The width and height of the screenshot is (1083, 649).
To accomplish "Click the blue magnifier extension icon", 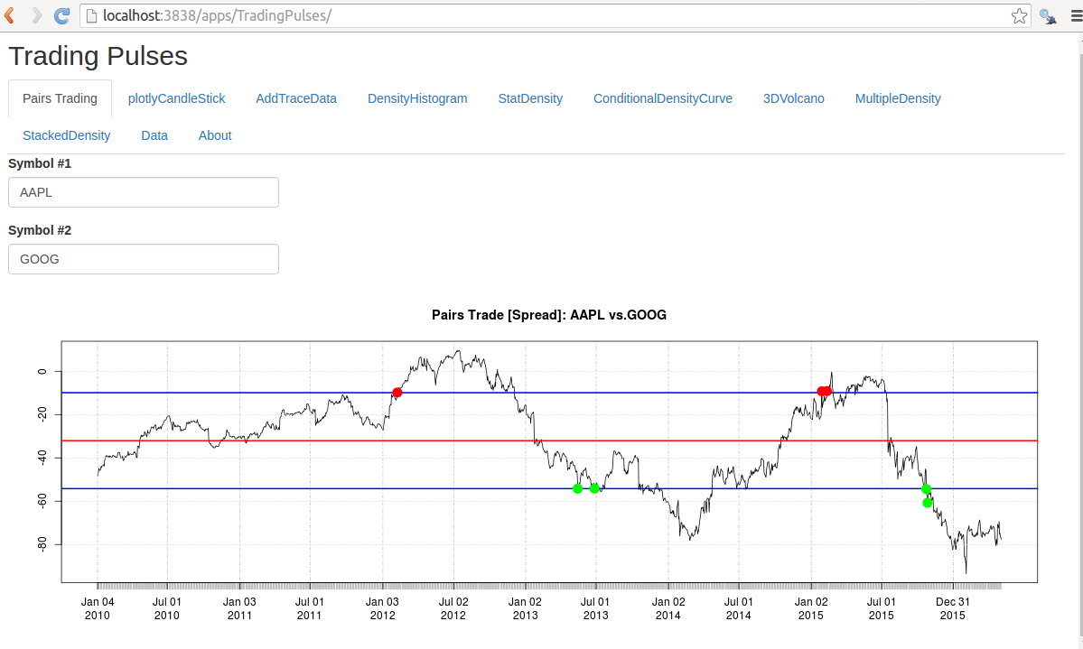I will point(1048,15).
